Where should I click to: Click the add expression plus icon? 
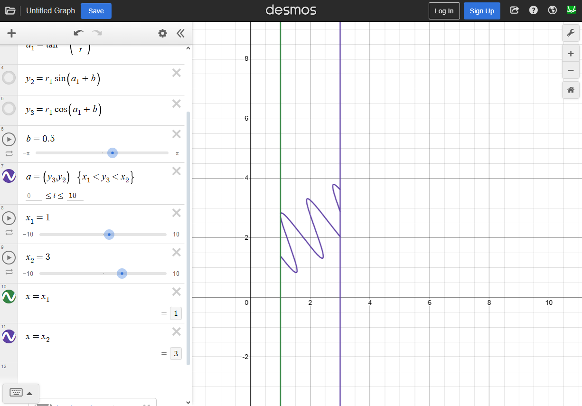11,33
